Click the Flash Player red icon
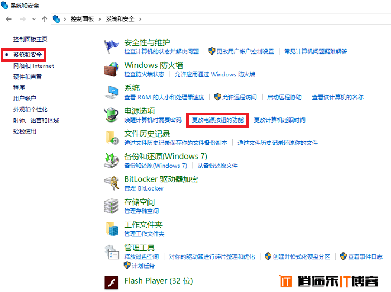Viewport: 391px width, 292px height. point(111,283)
